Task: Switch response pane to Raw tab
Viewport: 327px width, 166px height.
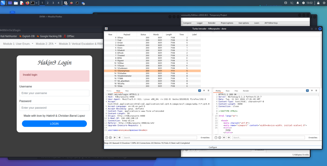Action: point(227,91)
